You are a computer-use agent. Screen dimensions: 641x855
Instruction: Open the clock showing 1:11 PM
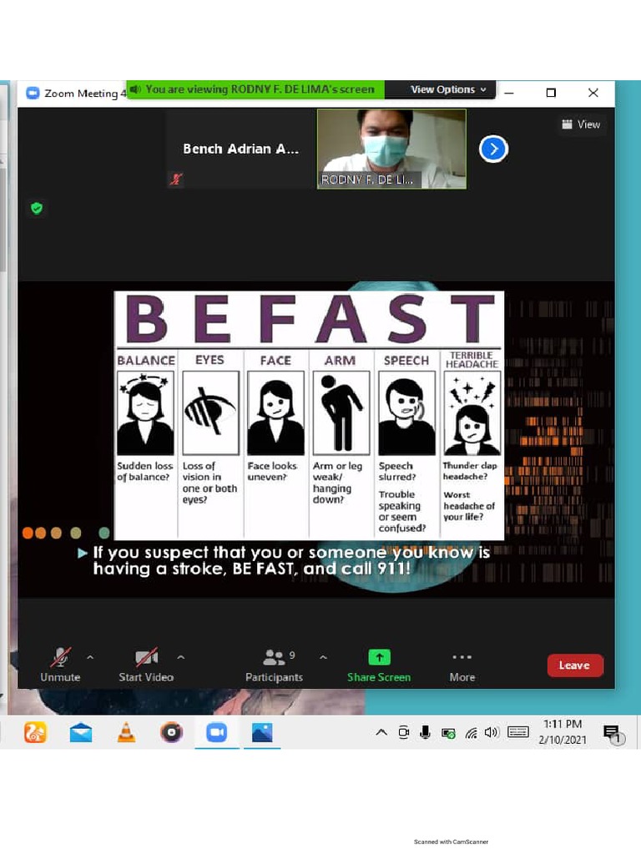point(563,731)
